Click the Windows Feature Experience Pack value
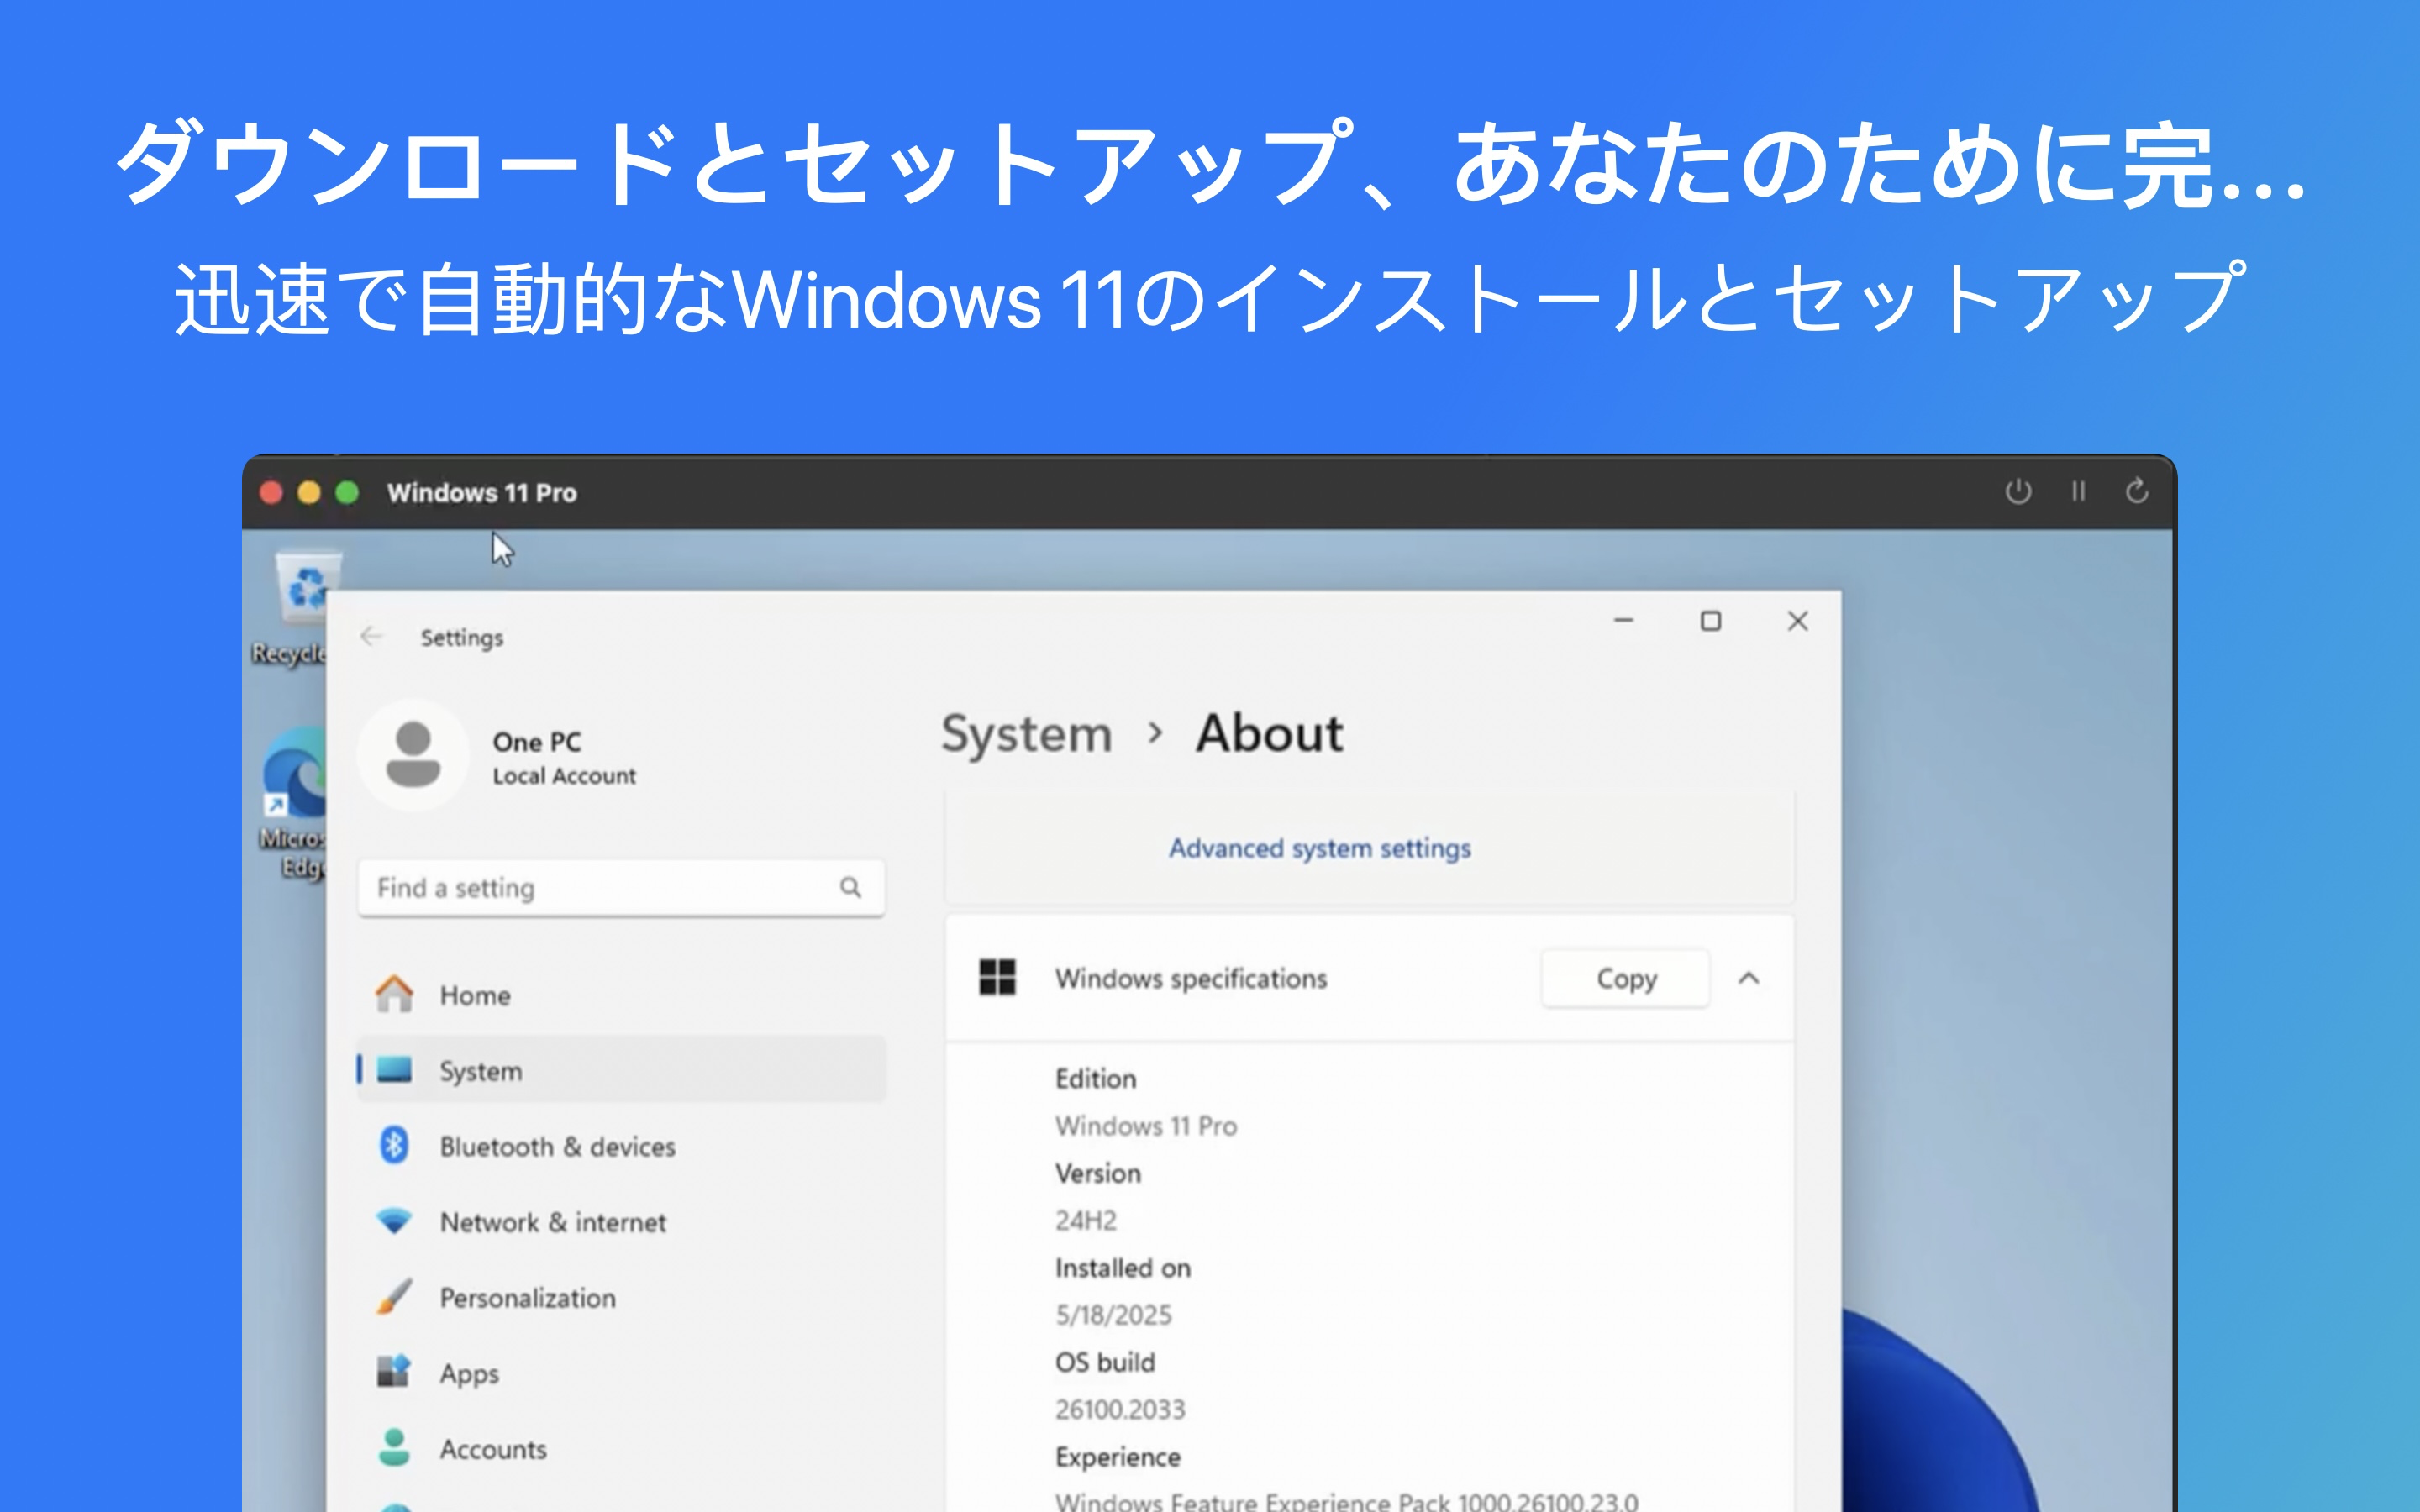 point(1346,1501)
